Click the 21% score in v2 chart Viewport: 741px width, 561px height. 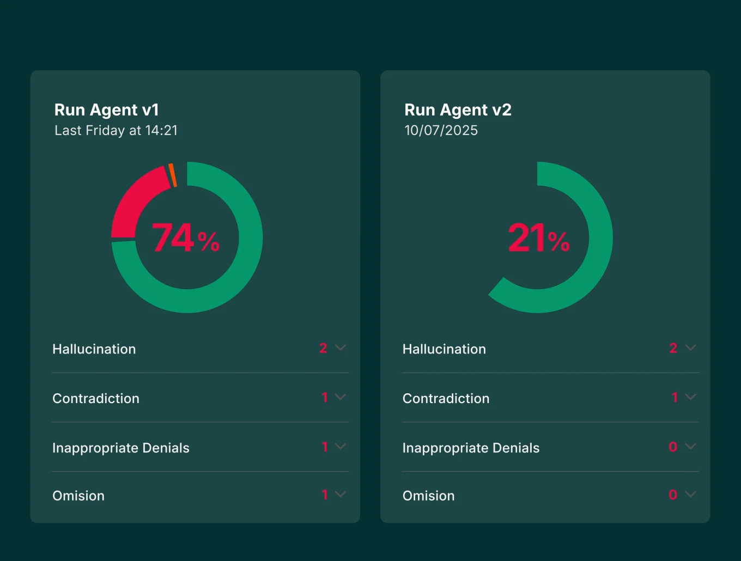pos(538,238)
